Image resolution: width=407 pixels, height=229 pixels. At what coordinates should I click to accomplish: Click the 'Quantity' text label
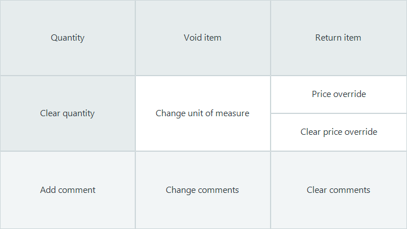[x=68, y=38]
